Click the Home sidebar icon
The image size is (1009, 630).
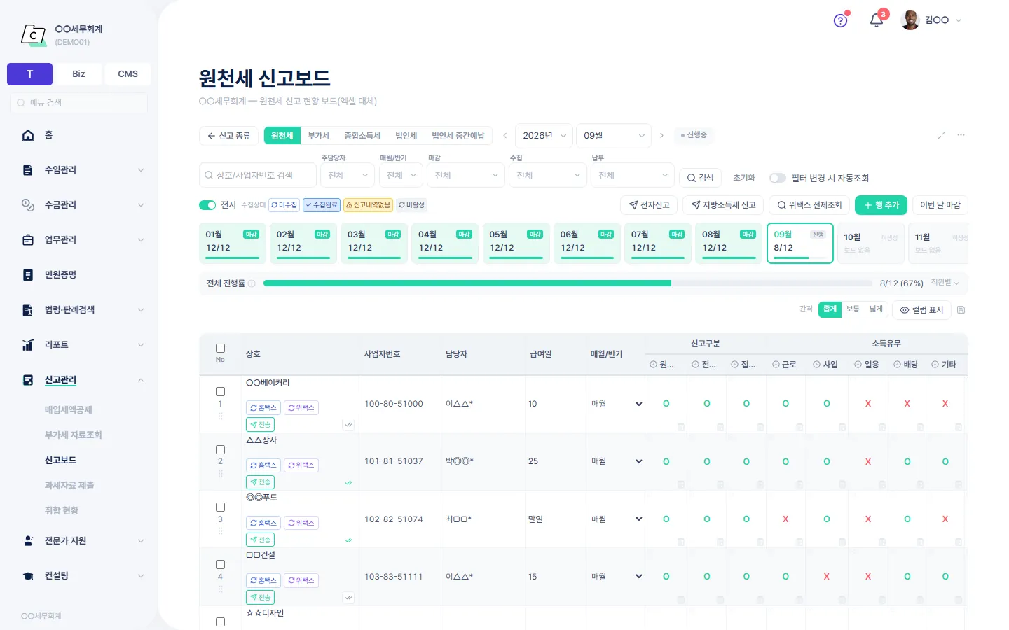[28, 135]
